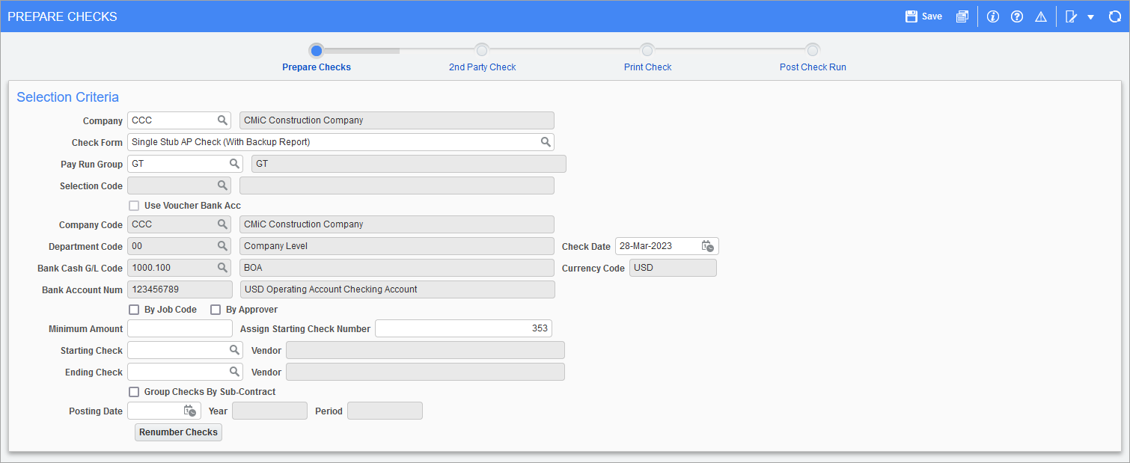Screen dimensions: 1130x463
Task: Open the print/report icon on the toolbar
Action: point(962,16)
